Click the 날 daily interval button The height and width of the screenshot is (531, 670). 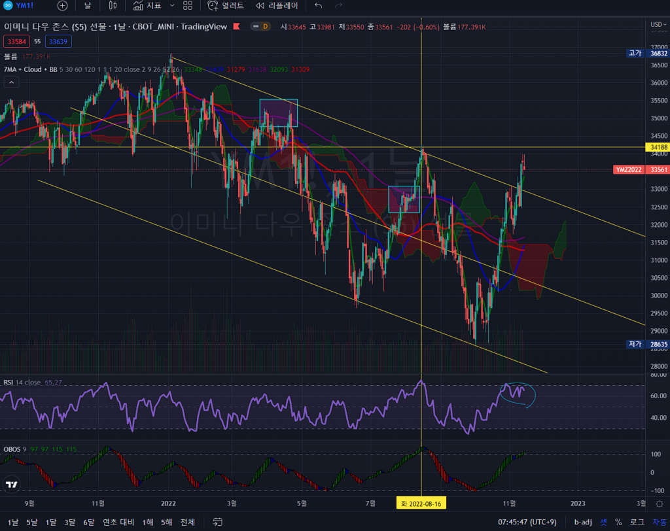point(88,6)
